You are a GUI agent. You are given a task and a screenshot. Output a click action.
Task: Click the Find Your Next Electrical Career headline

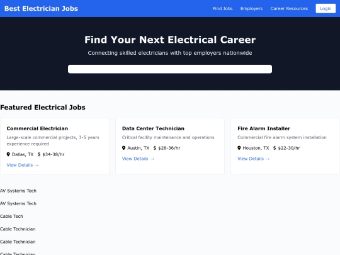point(170,40)
